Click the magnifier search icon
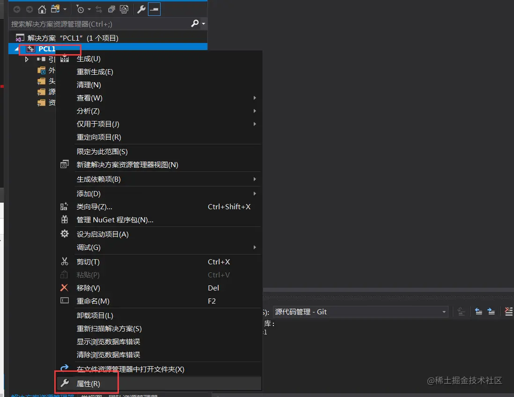 (x=195, y=23)
